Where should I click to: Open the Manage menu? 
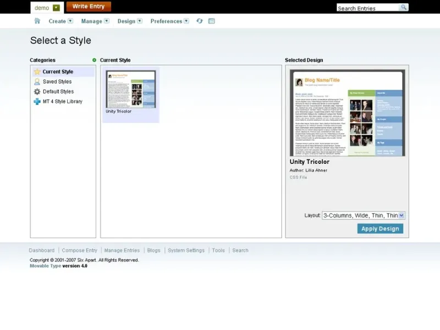tap(92, 21)
